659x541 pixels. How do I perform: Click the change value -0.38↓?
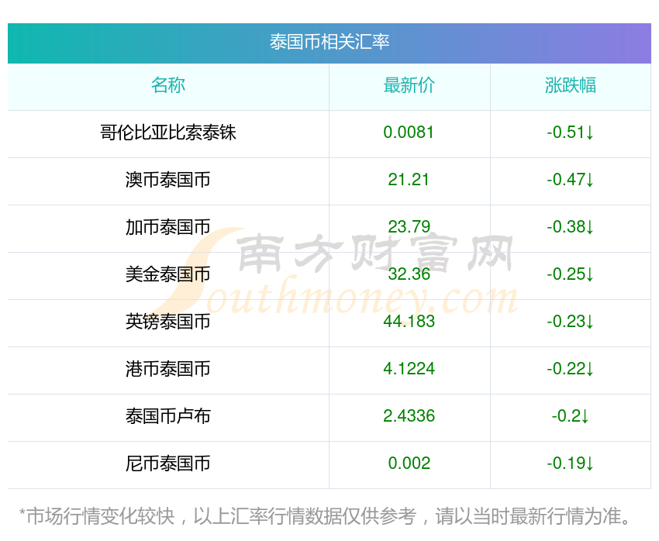[571, 227]
